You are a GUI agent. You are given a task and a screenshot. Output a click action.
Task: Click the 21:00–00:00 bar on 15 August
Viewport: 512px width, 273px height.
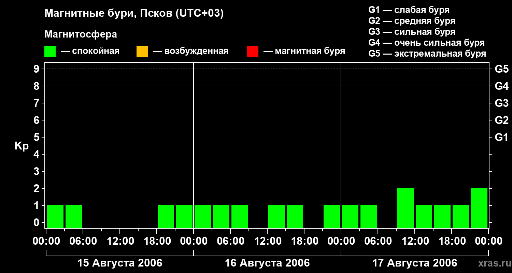pyautogui.click(x=184, y=216)
